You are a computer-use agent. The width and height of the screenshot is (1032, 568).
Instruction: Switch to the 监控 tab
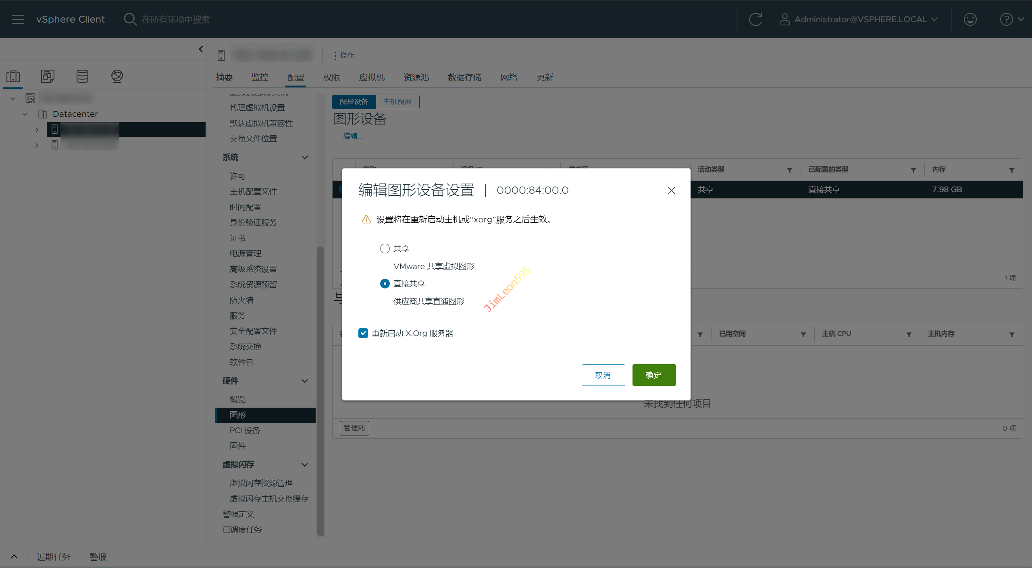coord(260,77)
